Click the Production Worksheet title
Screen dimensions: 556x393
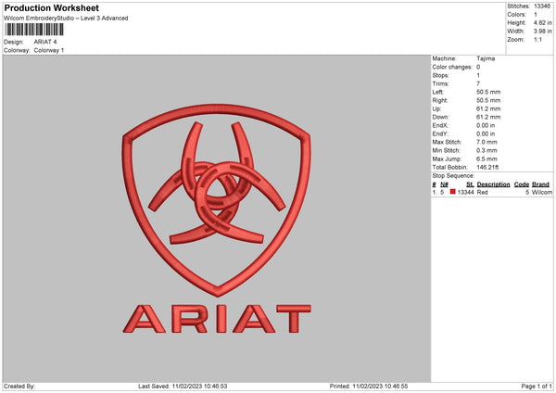52,7
